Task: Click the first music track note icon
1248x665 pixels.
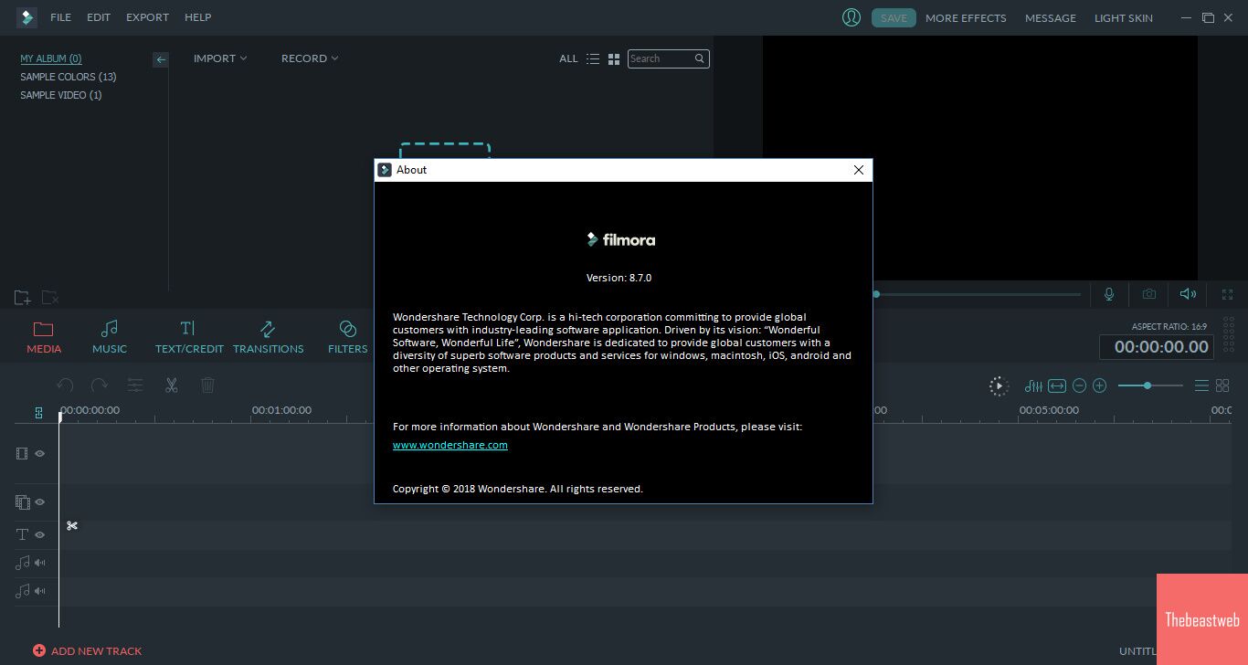Action: tap(22, 563)
